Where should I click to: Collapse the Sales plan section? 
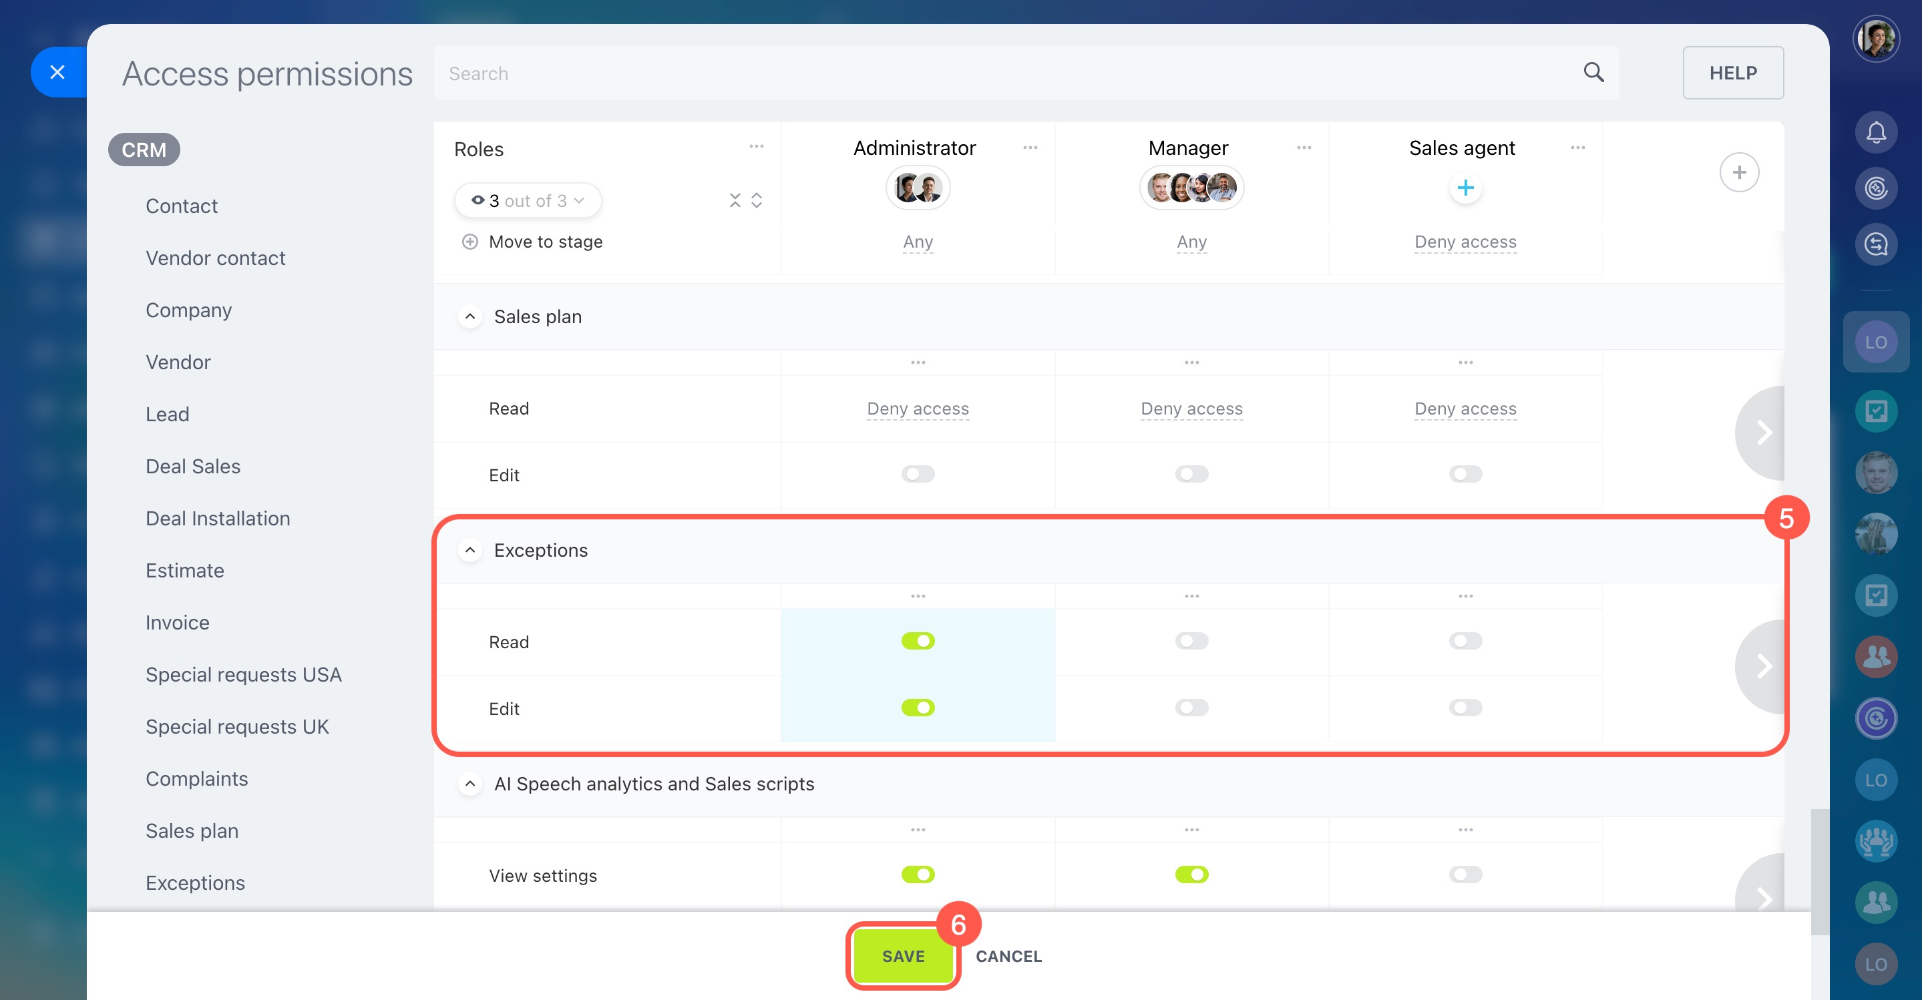[469, 316]
